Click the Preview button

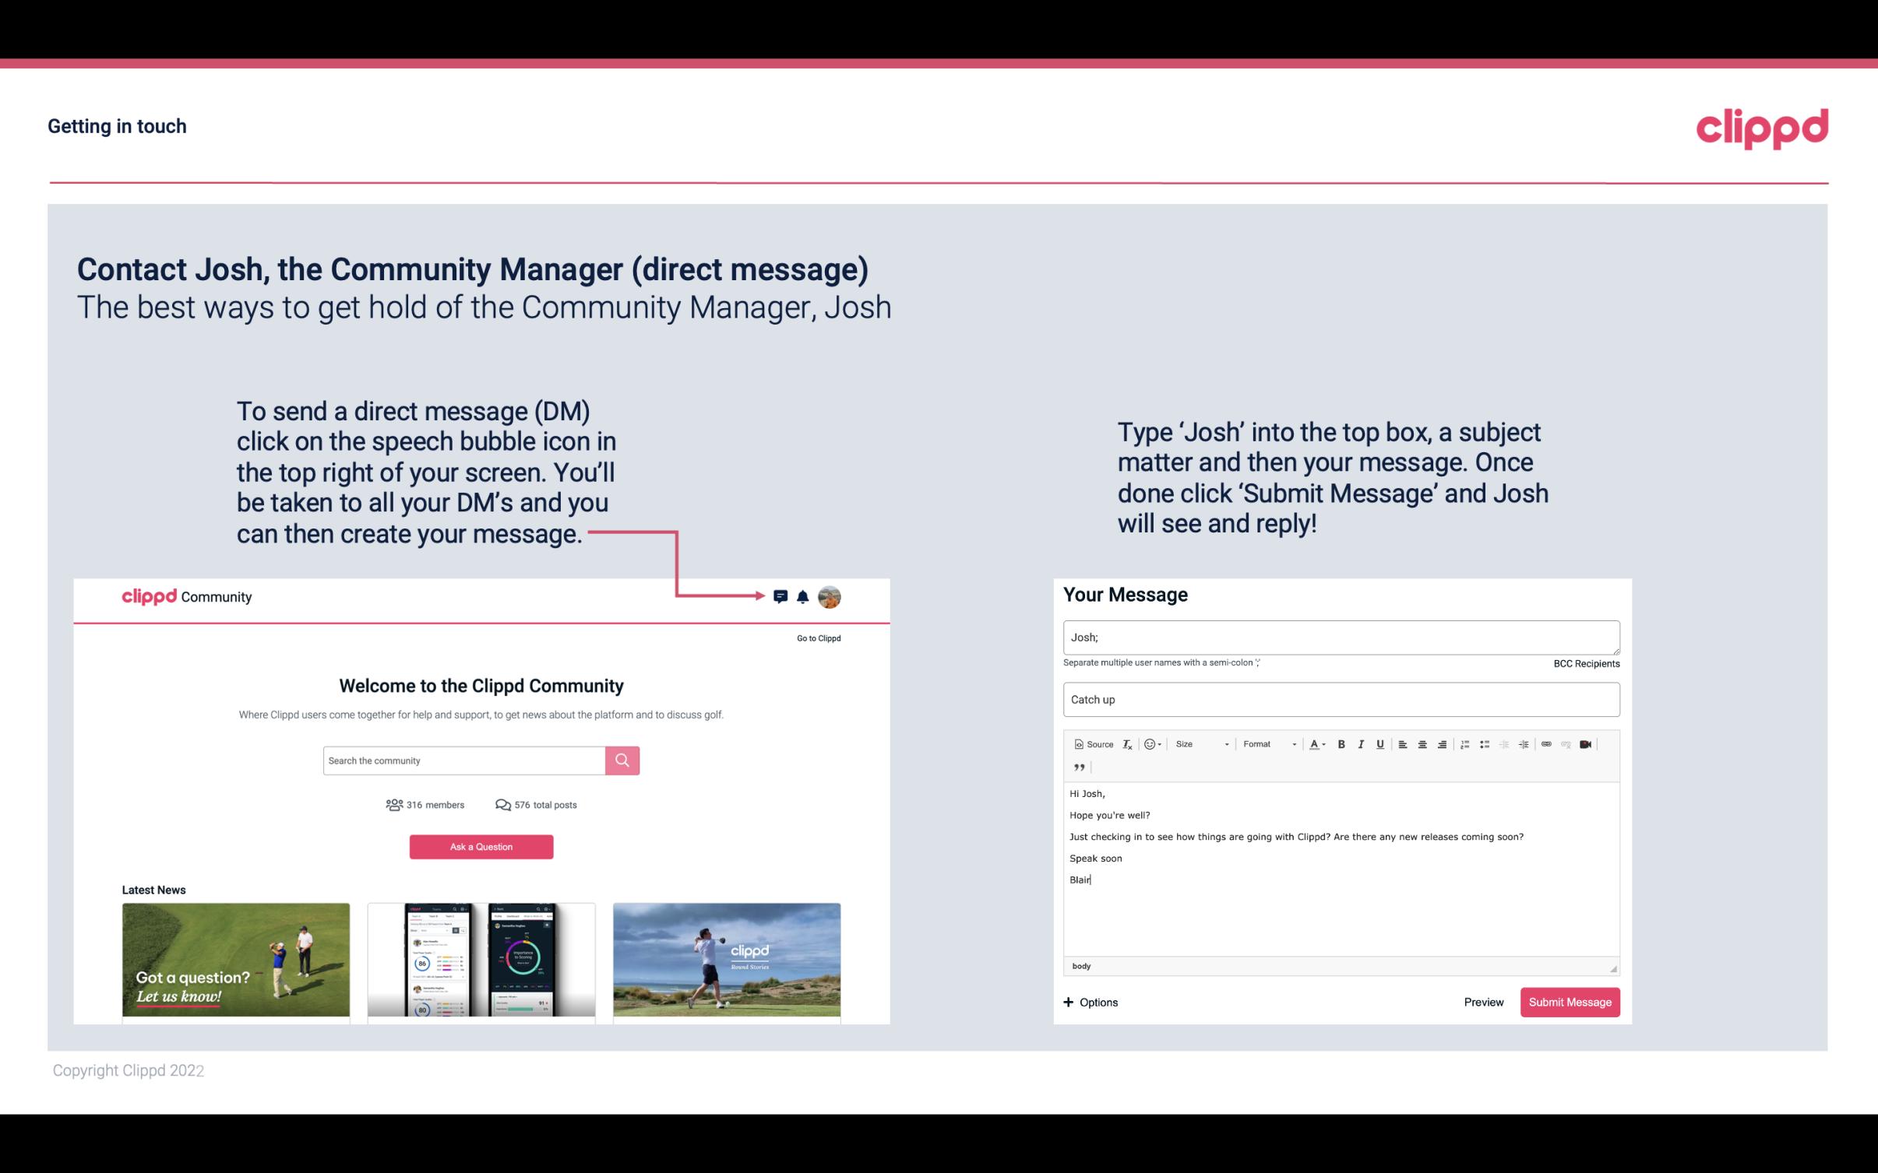coord(1482,1002)
